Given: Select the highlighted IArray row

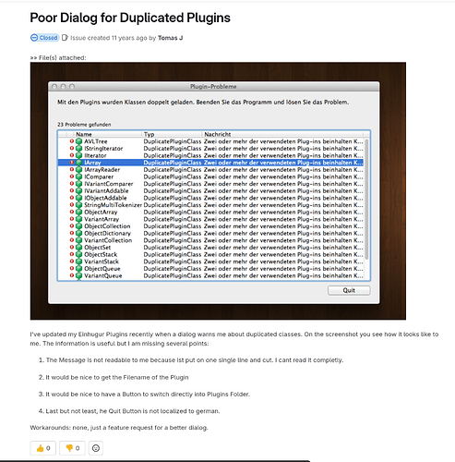Looking at the screenshot, I should (210, 163).
